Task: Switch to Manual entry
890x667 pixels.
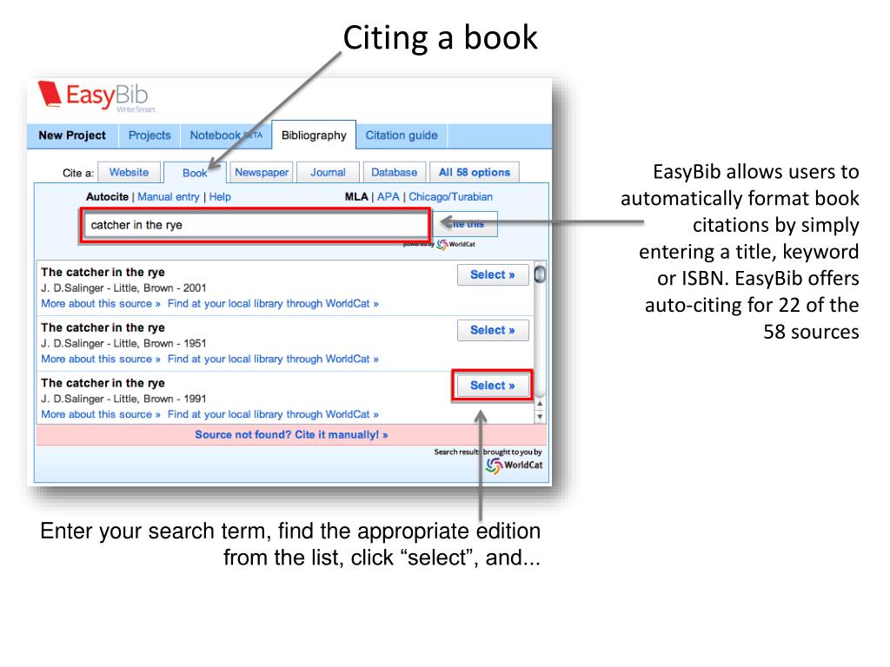Action: click(x=169, y=197)
